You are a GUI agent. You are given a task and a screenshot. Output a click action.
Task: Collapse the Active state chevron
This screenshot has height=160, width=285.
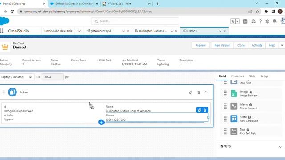click(206, 92)
